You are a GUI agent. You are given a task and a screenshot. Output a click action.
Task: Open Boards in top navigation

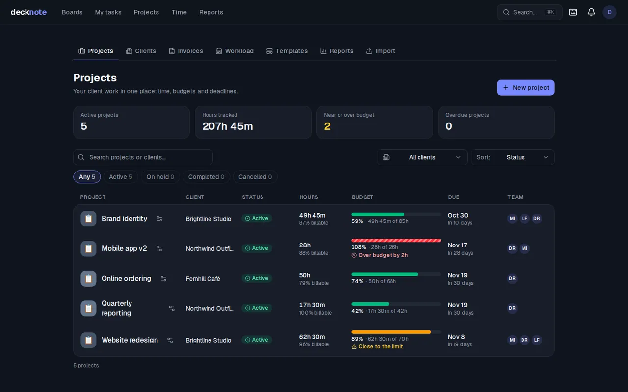click(x=72, y=12)
